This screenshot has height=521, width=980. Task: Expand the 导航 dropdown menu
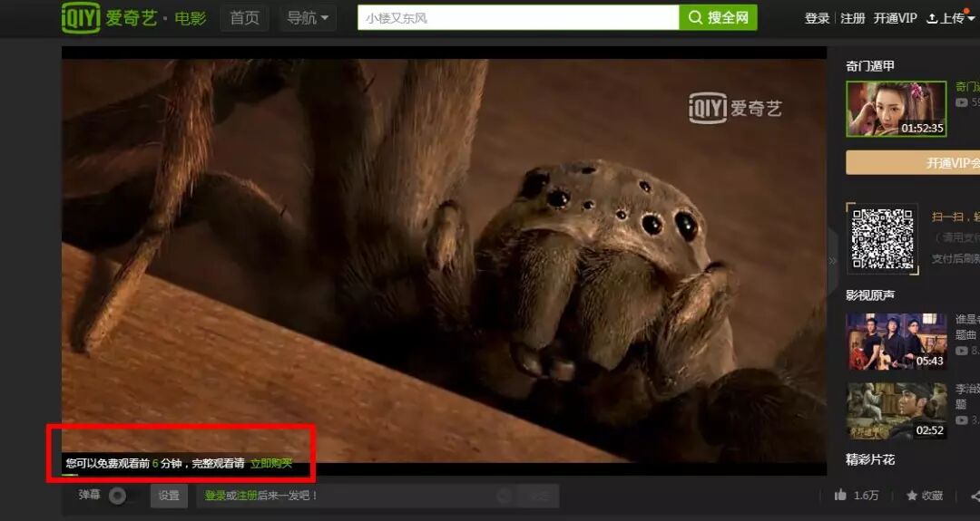(x=308, y=18)
